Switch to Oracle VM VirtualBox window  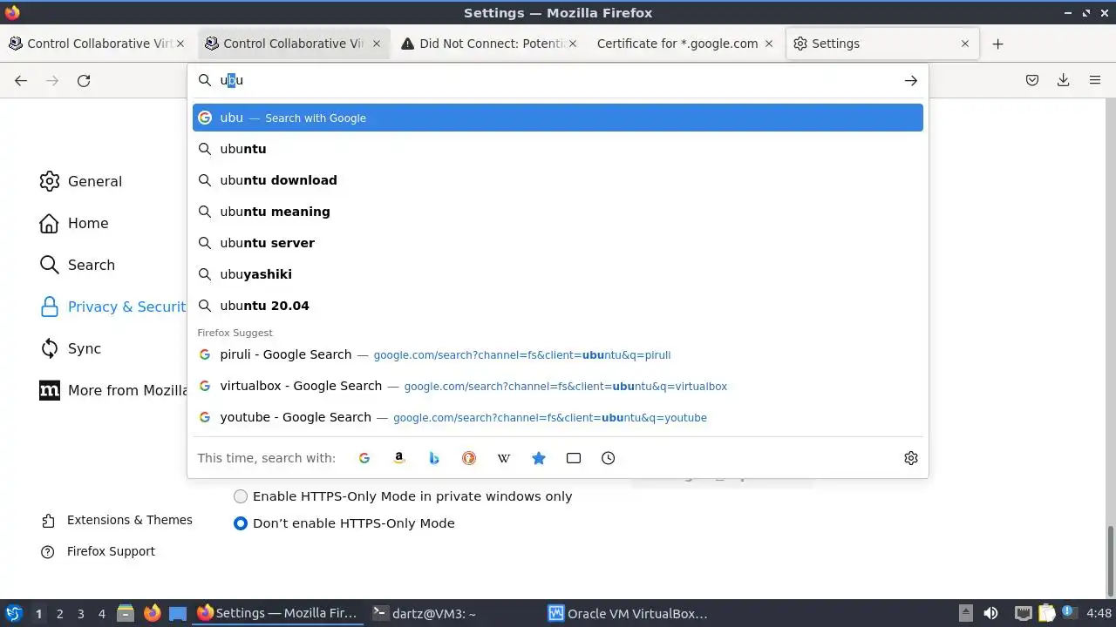[628, 613]
